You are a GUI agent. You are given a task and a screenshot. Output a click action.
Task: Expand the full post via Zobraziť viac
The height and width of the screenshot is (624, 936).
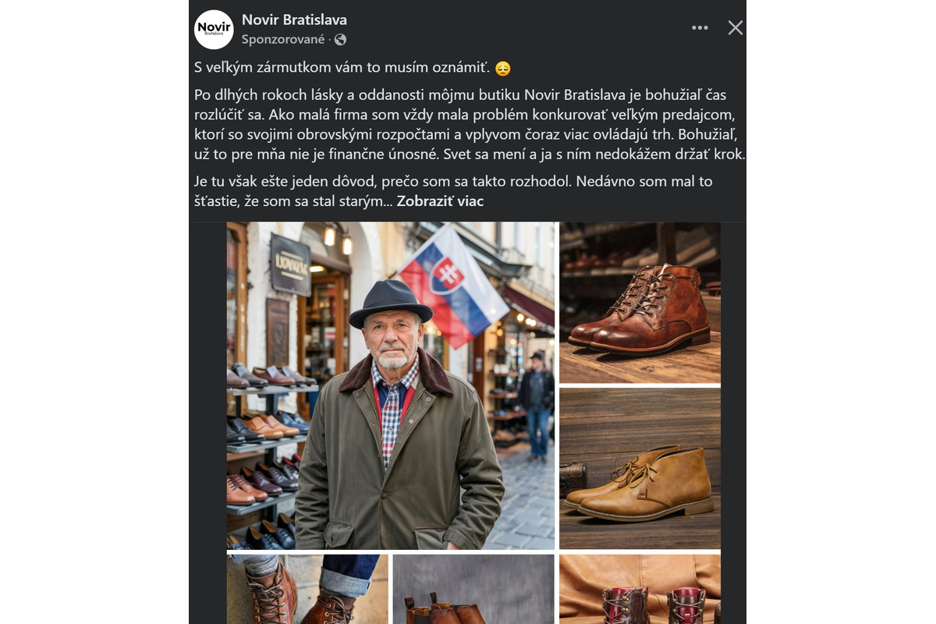(x=441, y=200)
